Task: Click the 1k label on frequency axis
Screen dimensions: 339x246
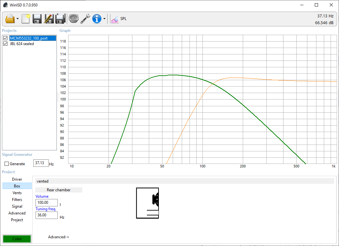Action: coord(334,166)
